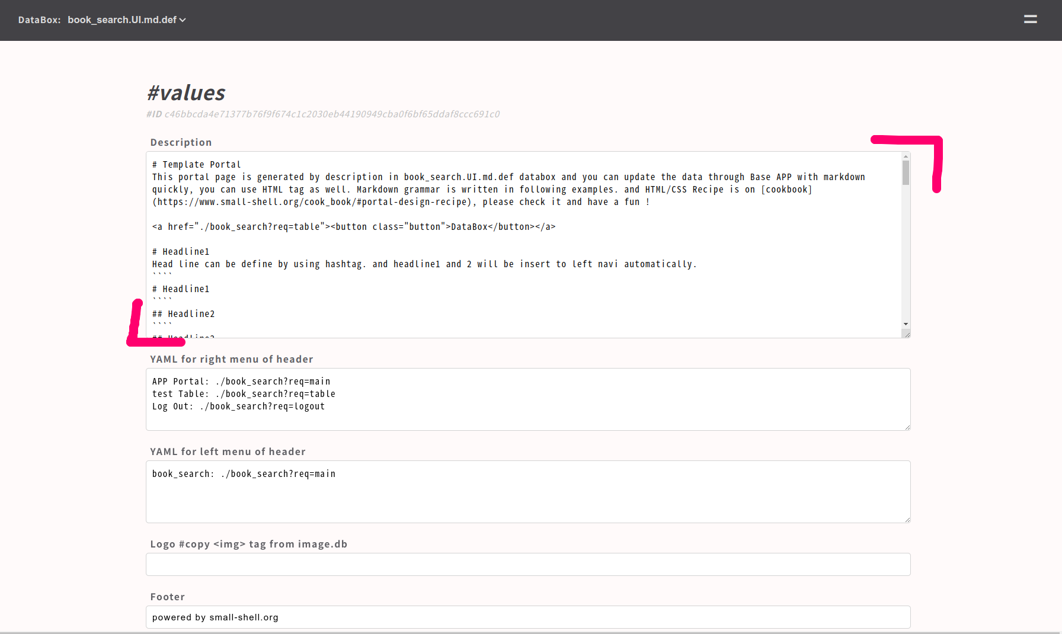
Task: Click the Description scrollbar down arrow
Action: (906, 324)
